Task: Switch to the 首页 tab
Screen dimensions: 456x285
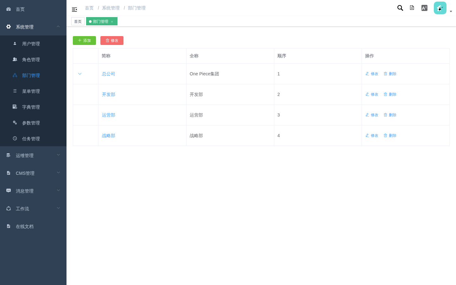Action: click(78, 22)
